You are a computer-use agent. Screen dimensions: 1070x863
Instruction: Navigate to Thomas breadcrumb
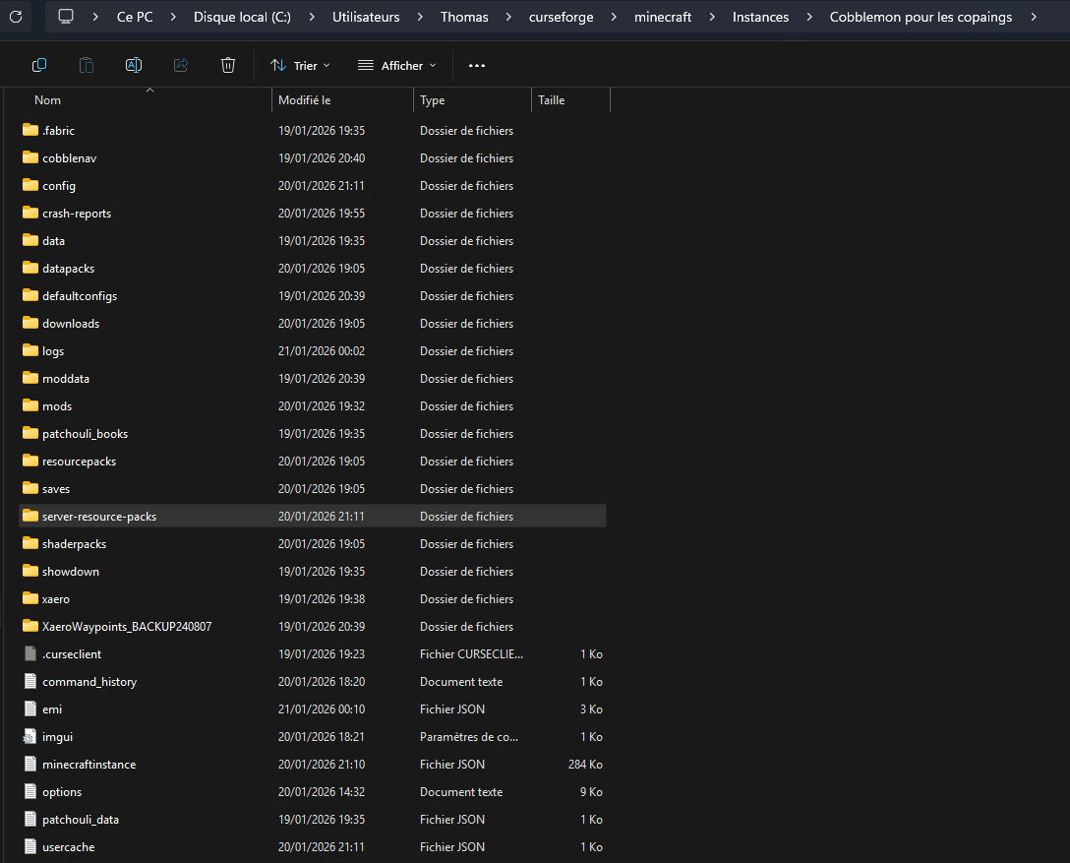[464, 17]
